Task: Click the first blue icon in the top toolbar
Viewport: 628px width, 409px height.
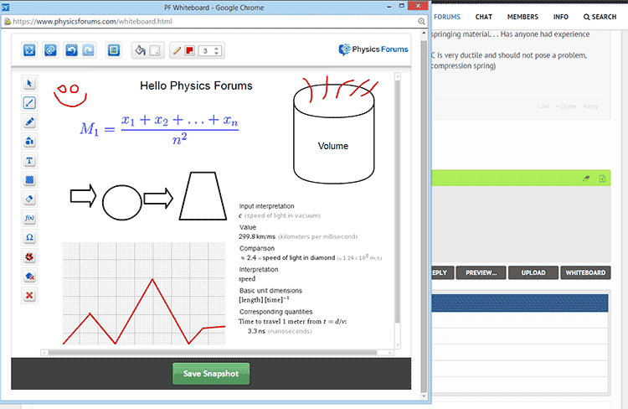Action: 29,50
